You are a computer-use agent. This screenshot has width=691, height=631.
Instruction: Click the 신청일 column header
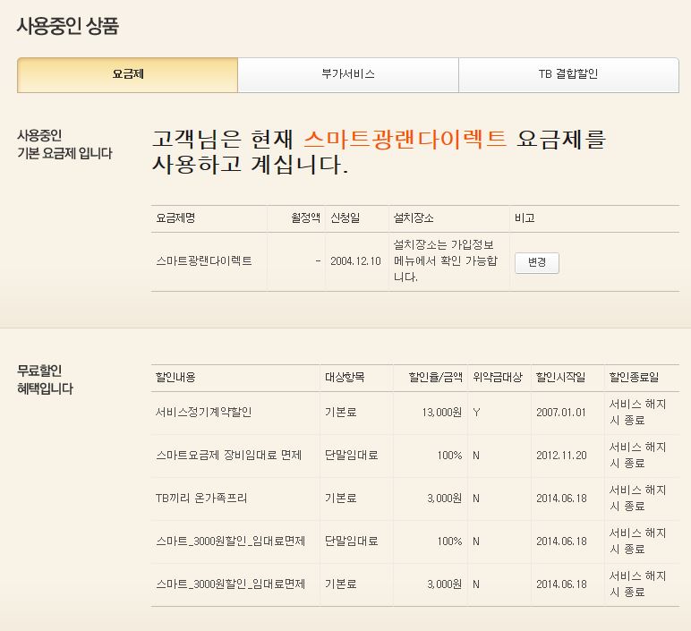click(345, 217)
